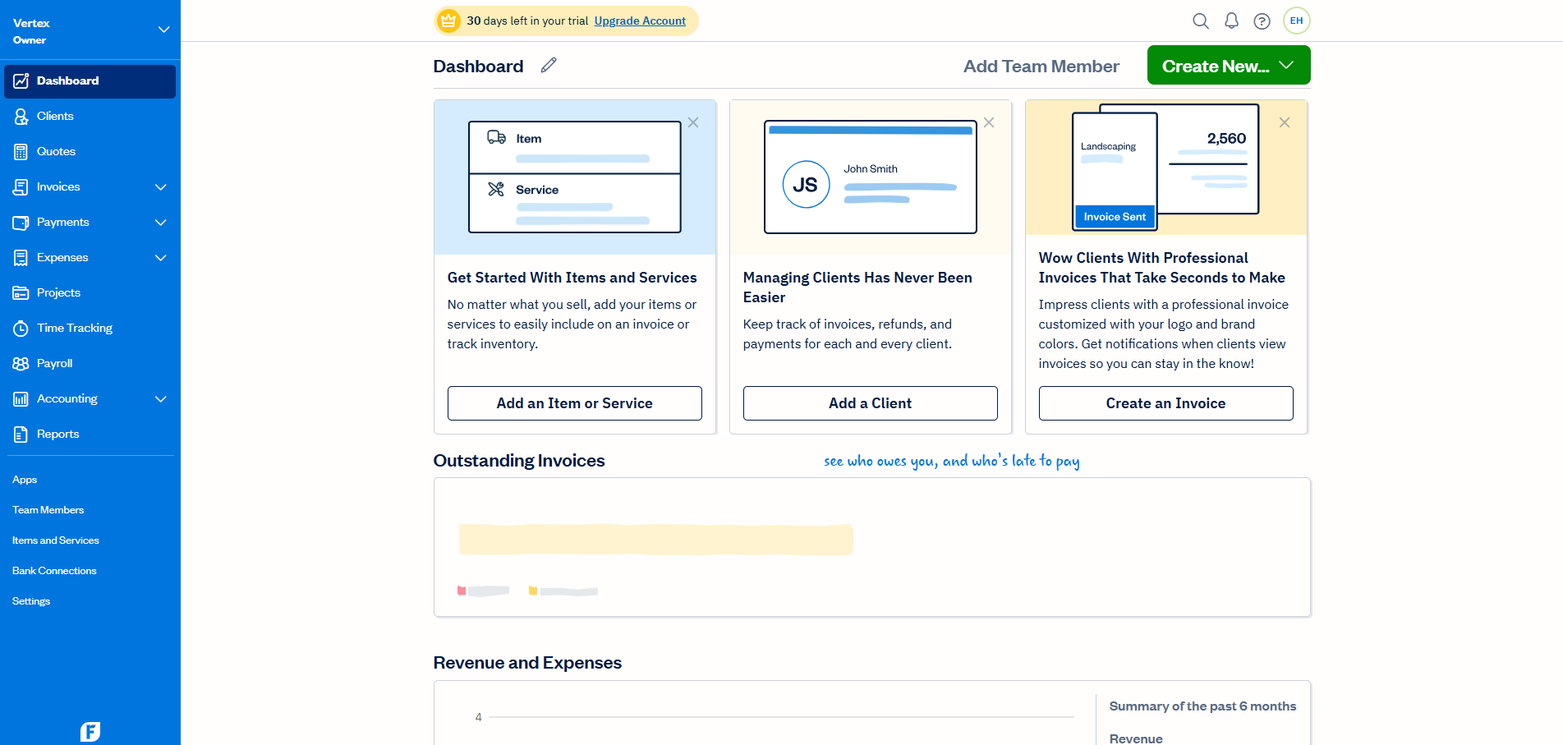This screenshot has height=745, width=1563.
Task: Close the Managing Clients card
Action: (x=989, y=122)
